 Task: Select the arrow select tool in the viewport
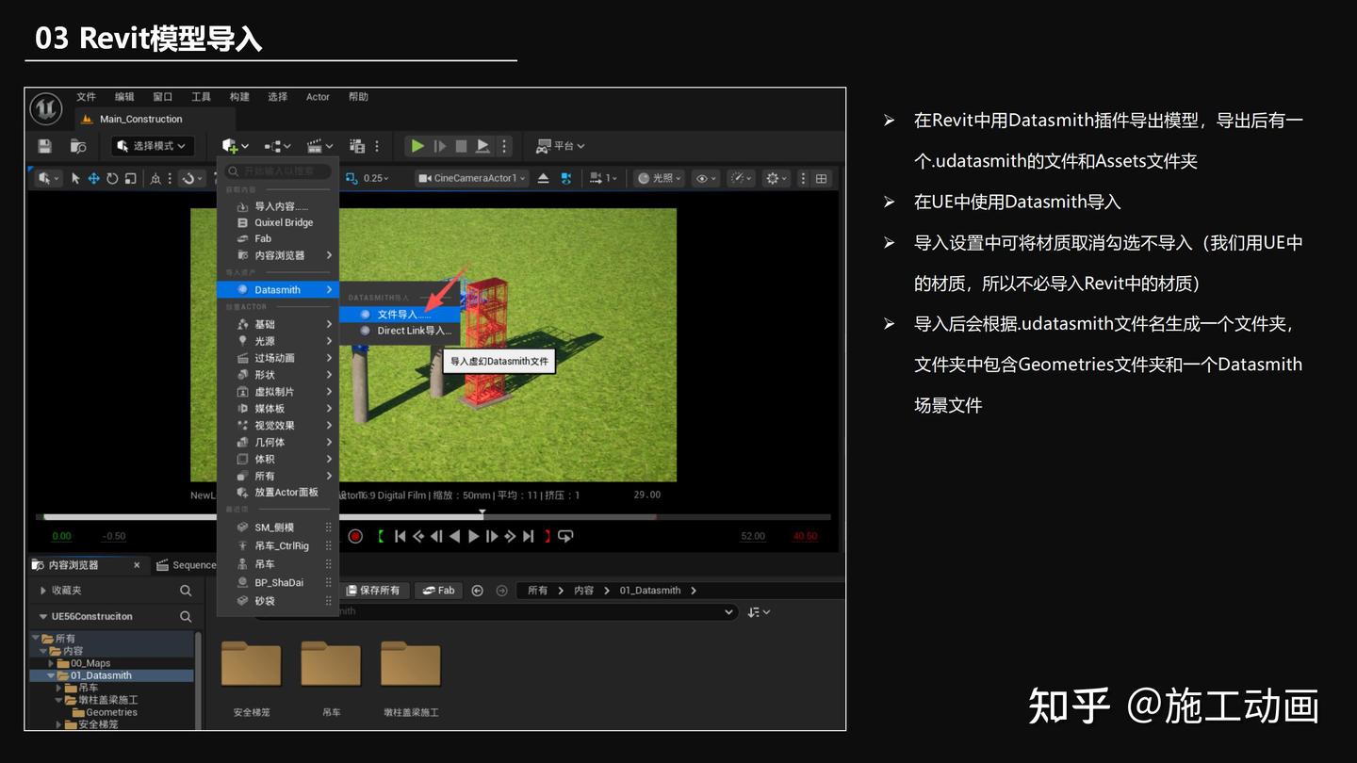coord(75,178)
